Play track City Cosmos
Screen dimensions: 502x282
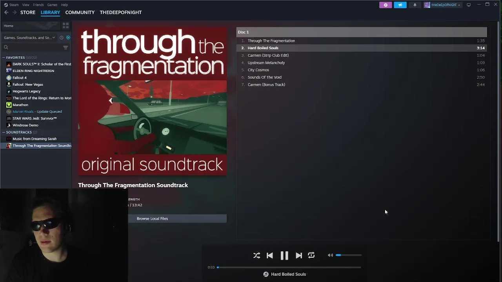coord(362,70)
